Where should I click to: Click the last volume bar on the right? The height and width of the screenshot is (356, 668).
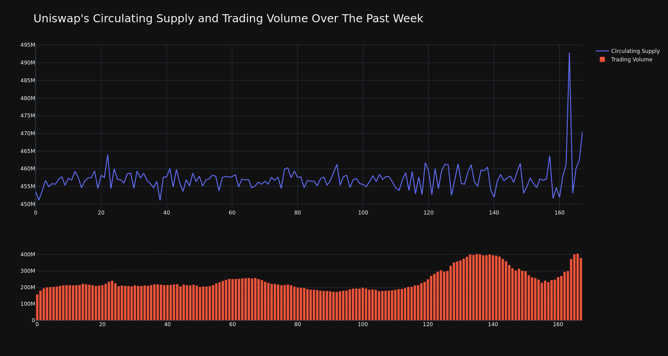[x=581, y=289]
